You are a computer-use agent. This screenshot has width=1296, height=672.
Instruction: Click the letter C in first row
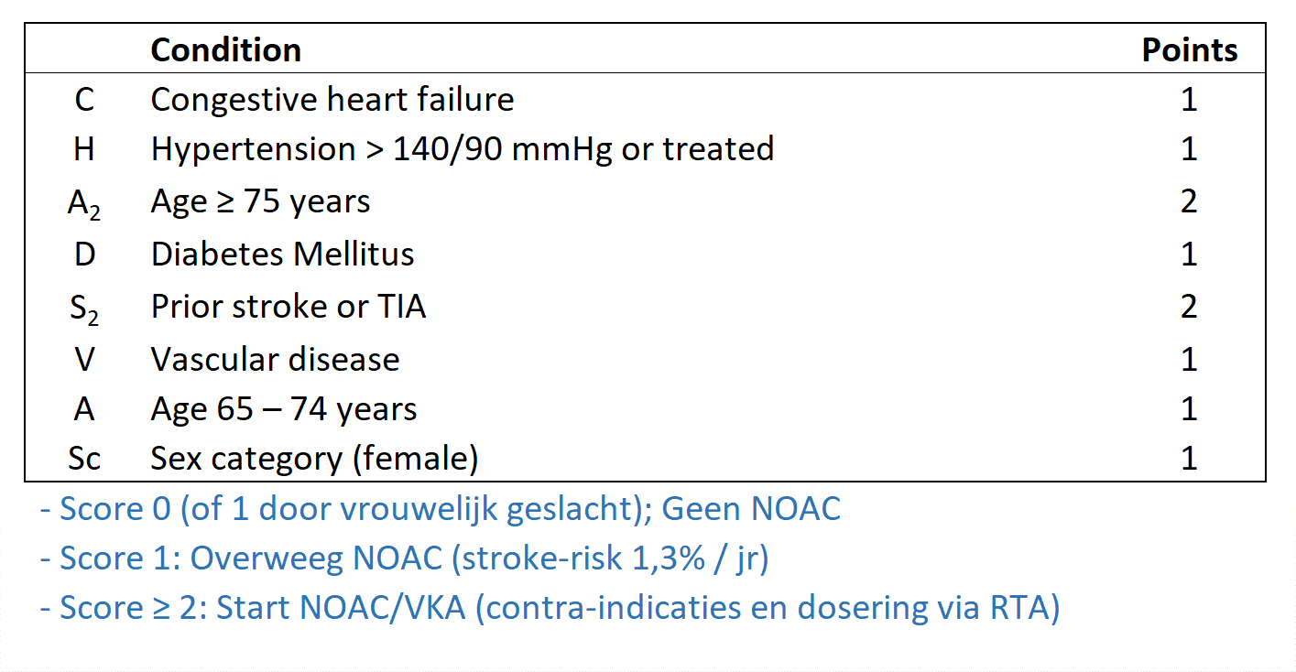[x=84, y=99]
